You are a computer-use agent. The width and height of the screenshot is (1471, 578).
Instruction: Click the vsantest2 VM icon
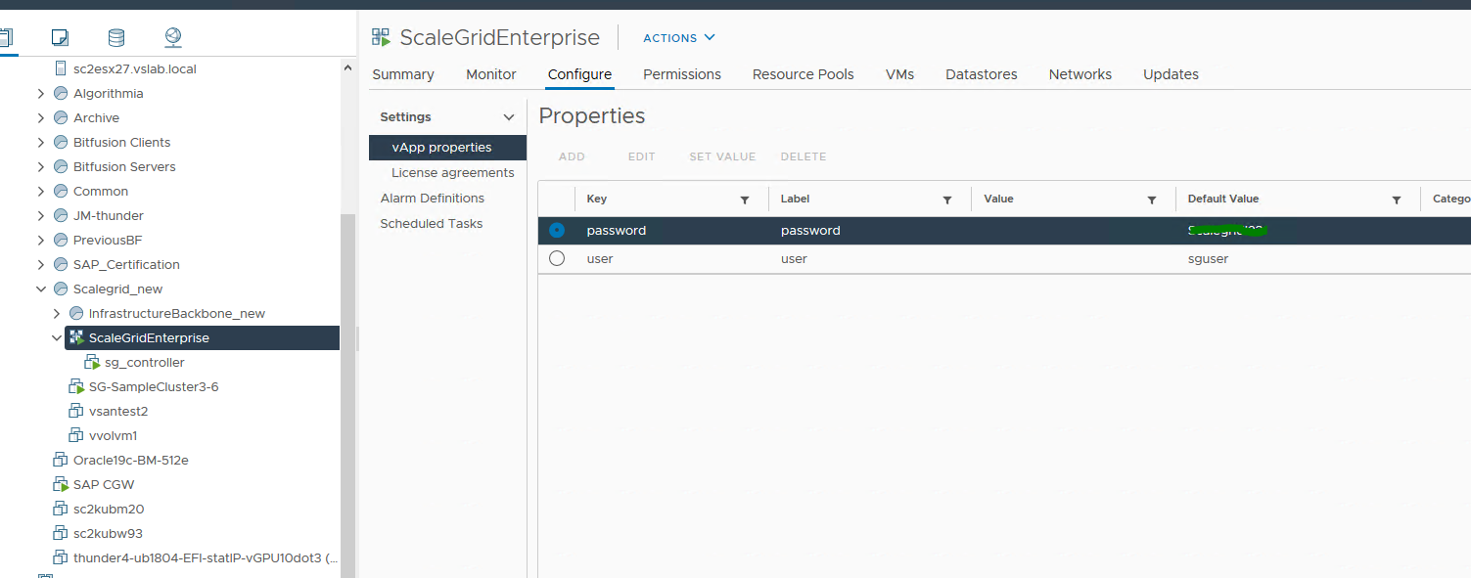[x=76, y=412]
